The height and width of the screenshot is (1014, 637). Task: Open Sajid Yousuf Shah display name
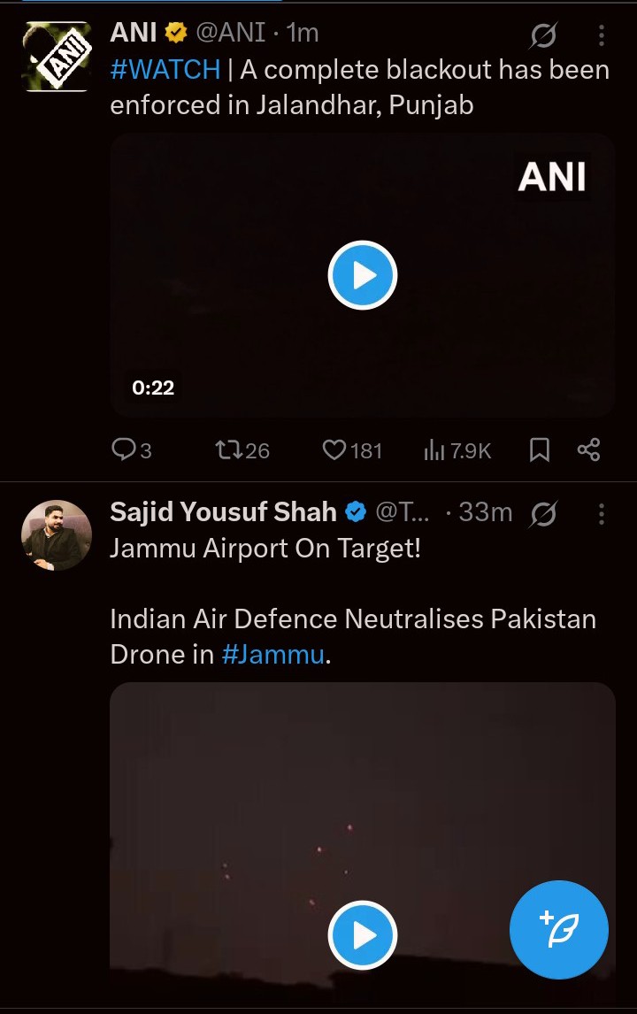[223, 511]
